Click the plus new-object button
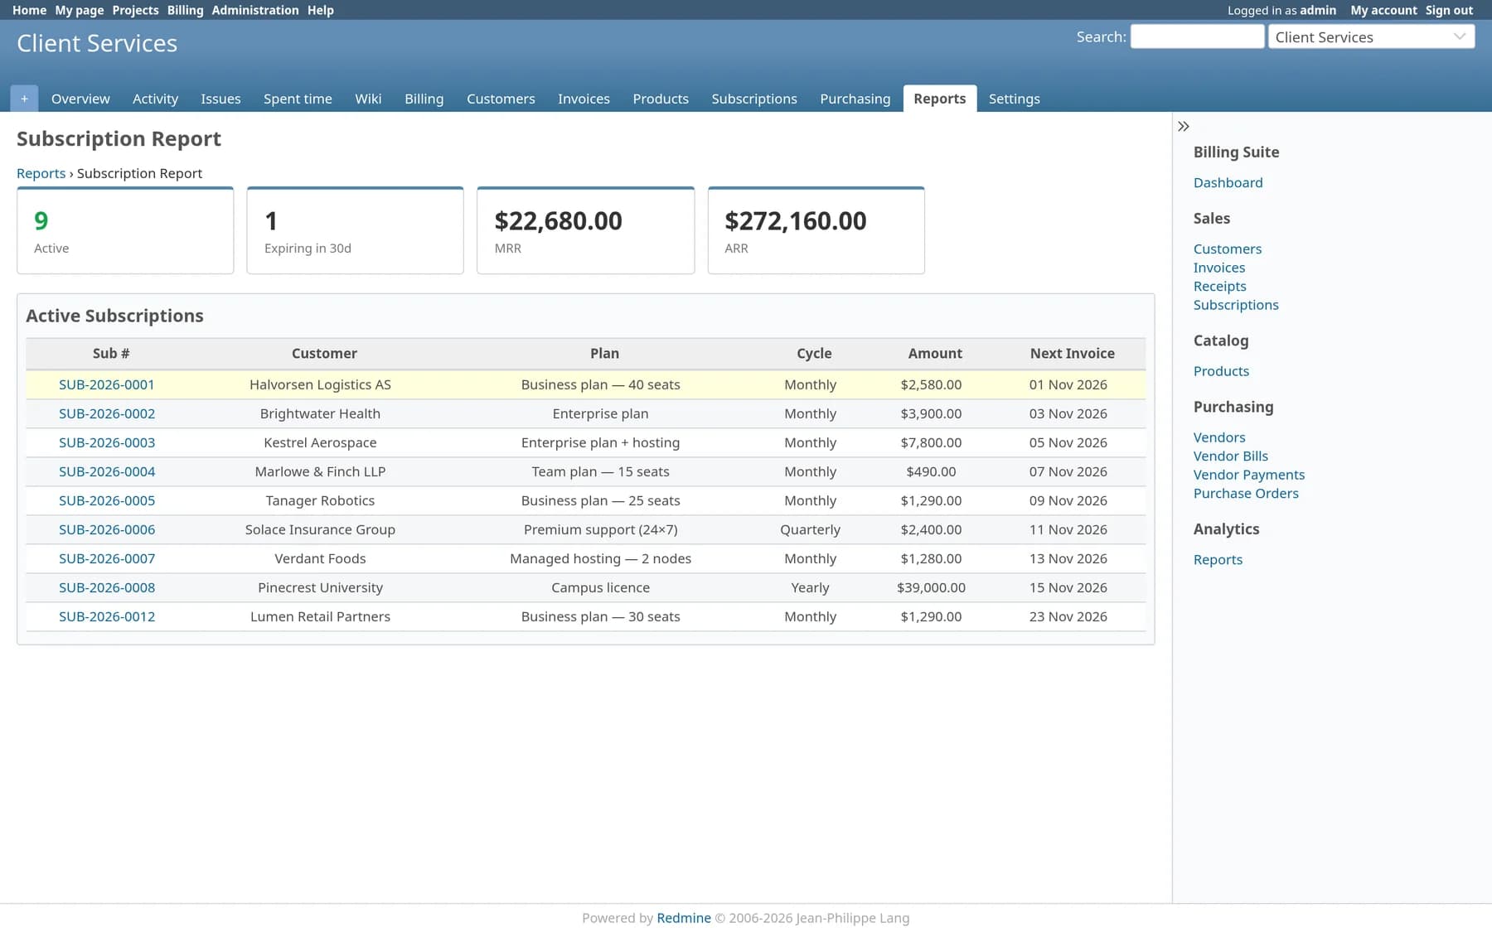Image resolution: width=1492 pixels, height=932 pixels. pos(24,99)
